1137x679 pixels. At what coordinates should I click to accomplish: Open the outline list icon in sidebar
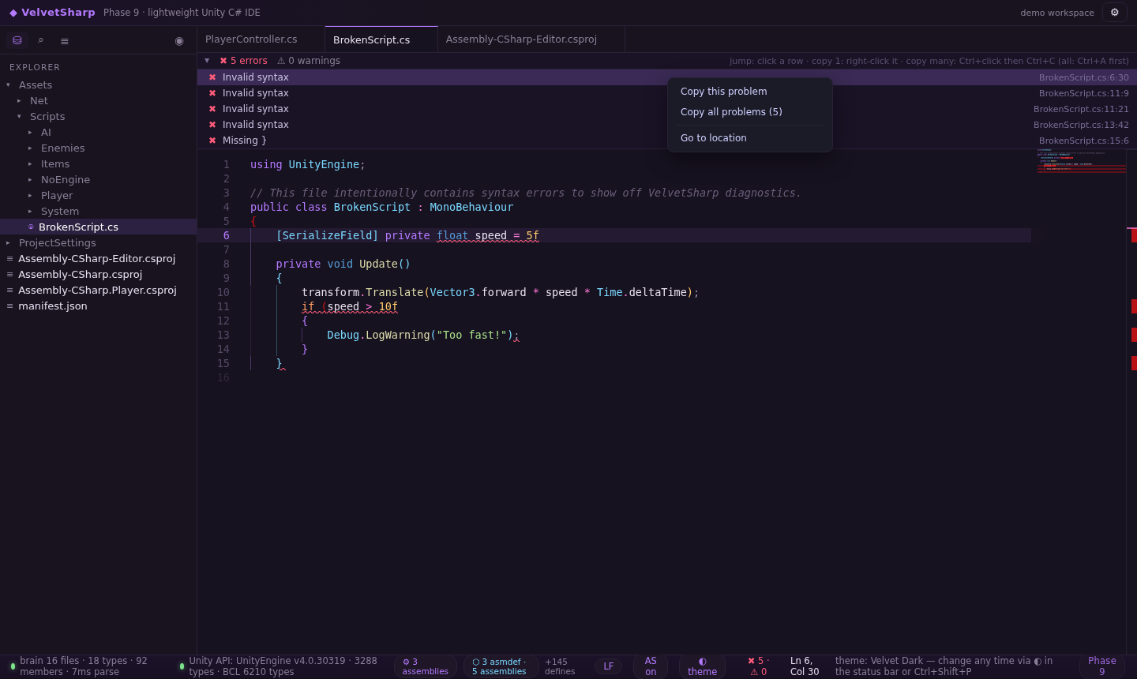pos(65,40)
